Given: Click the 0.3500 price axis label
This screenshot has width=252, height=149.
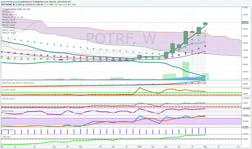Looking at the screenshot, I should click(246, 15).
